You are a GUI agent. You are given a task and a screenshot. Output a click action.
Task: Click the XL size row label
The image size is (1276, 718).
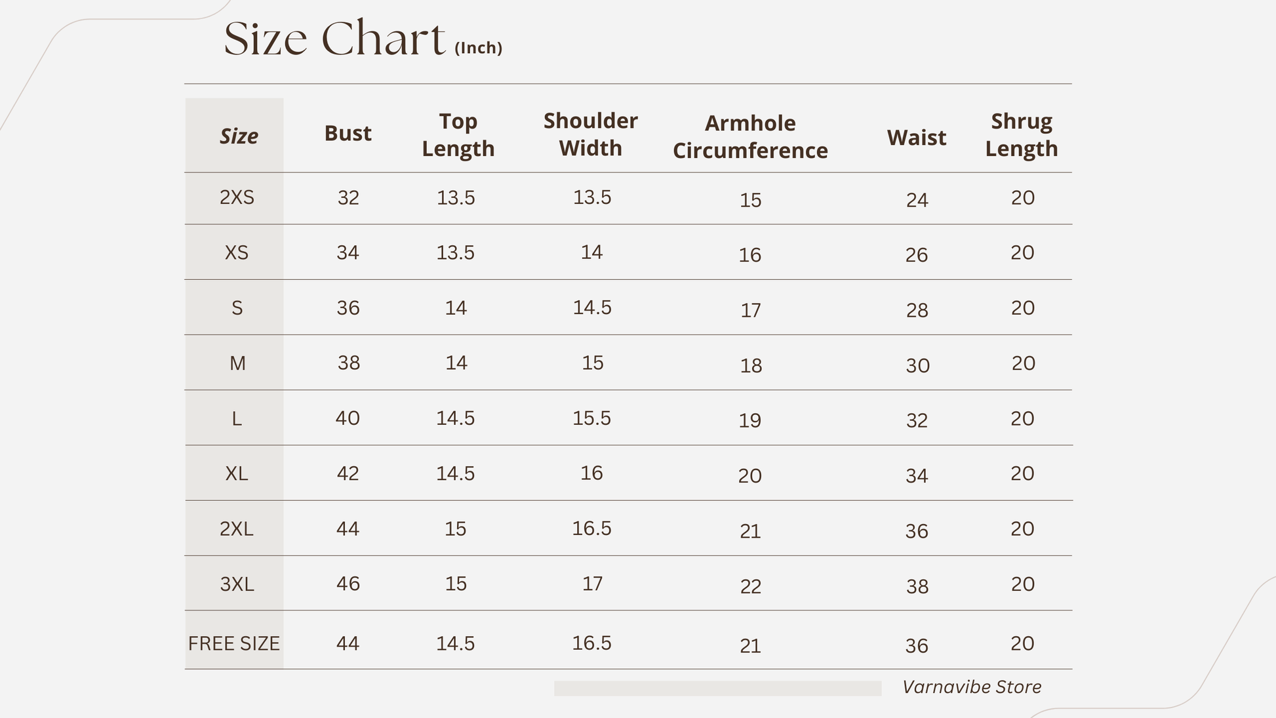tap(237, 473)
